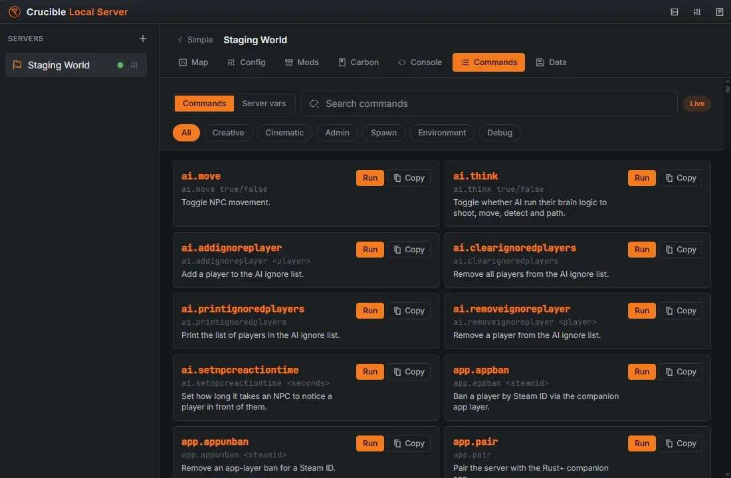Switch to the Data tab

coord(551,62)
